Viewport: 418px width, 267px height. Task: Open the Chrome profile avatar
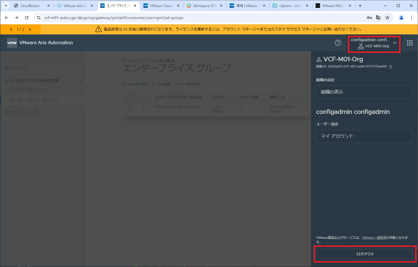pos(402,18)
